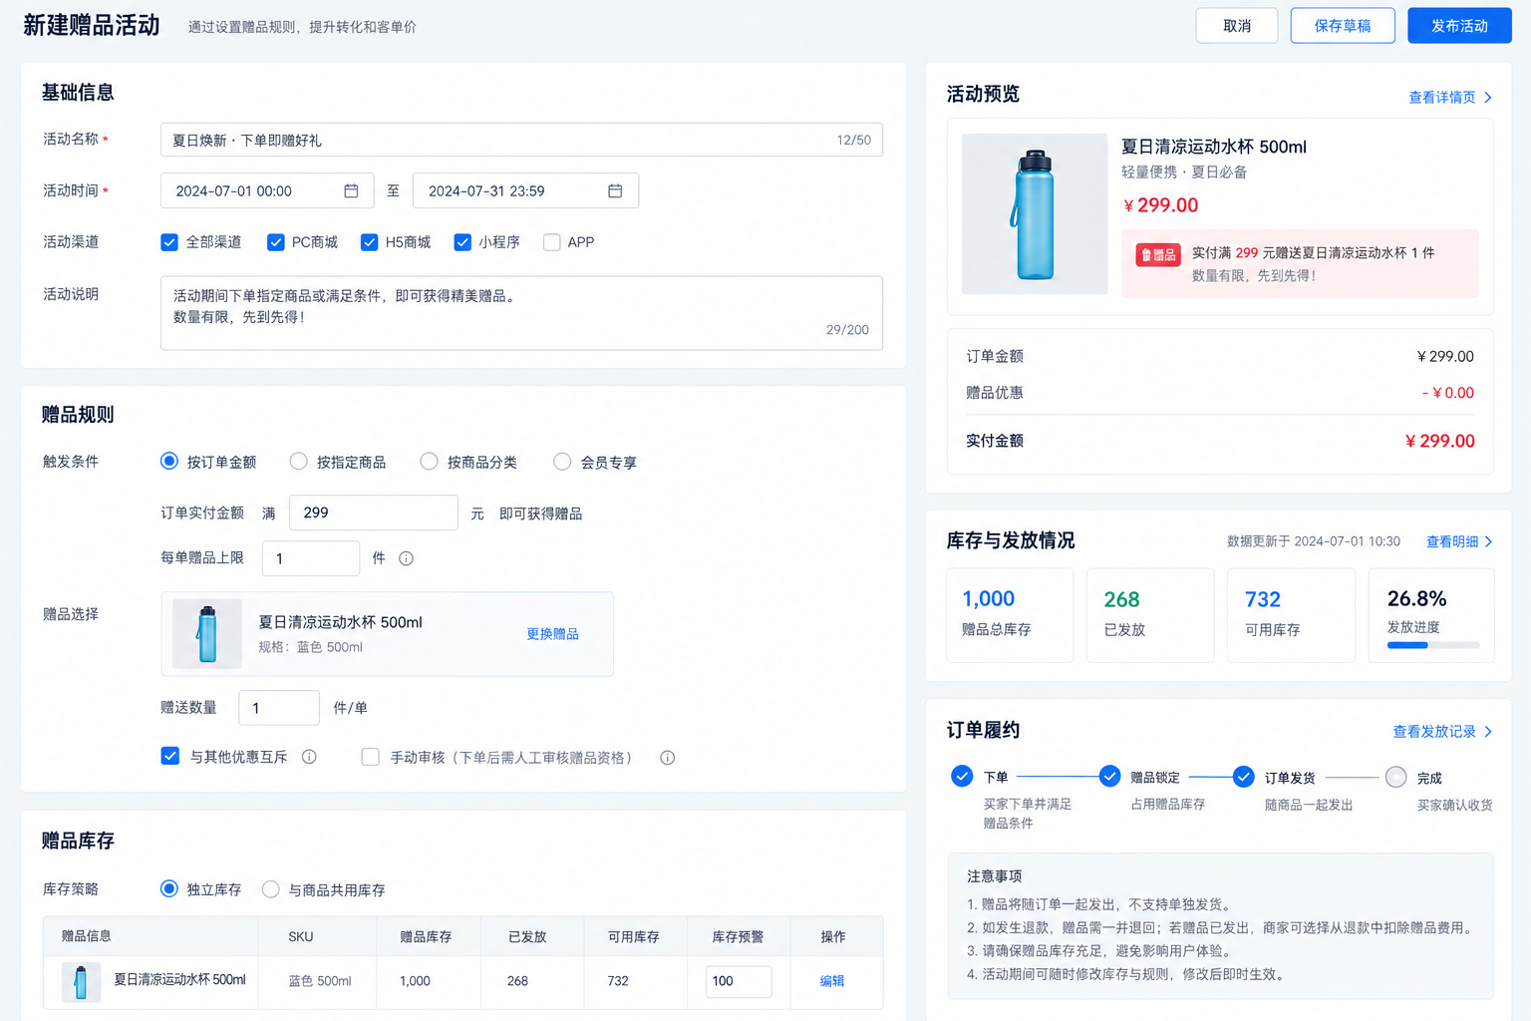
Task: Select 按指定商品 trigger condition
Action: (x=298, y=461)
